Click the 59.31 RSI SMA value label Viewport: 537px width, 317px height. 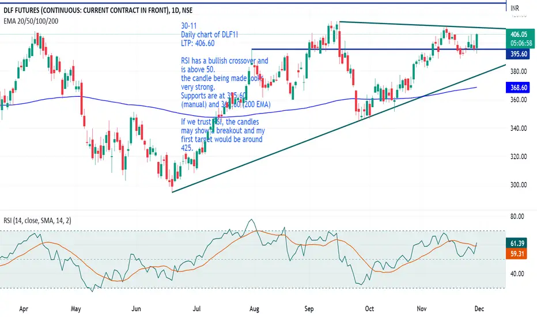click(x=517, y=254)
